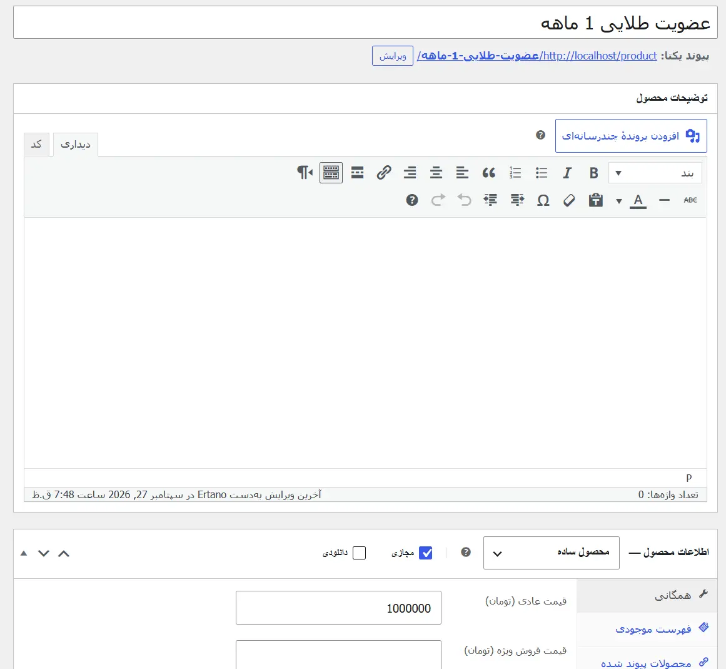Open the 'فهرست موجودی' inventory tab

[x=647, y=629]
